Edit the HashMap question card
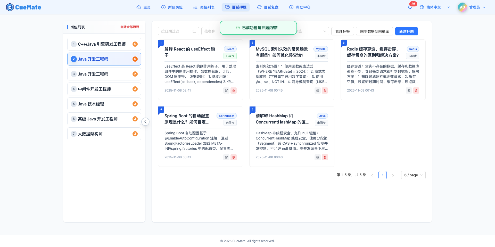The width and height of the screenshot is (495, 247). [x=318, y=157]
